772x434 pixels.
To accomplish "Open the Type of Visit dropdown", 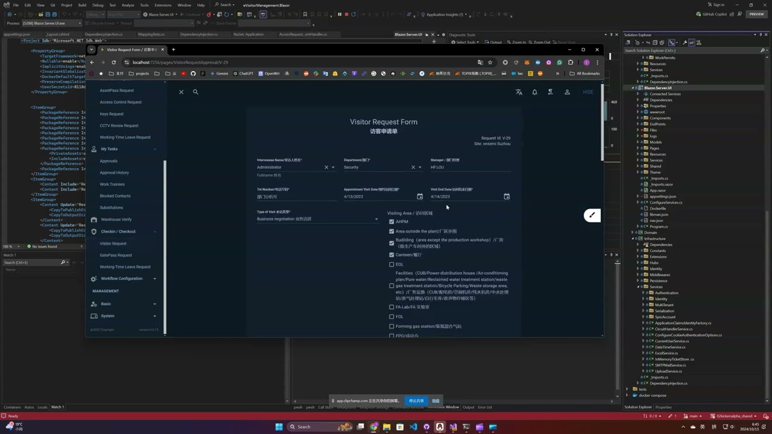I will [318, 219].
